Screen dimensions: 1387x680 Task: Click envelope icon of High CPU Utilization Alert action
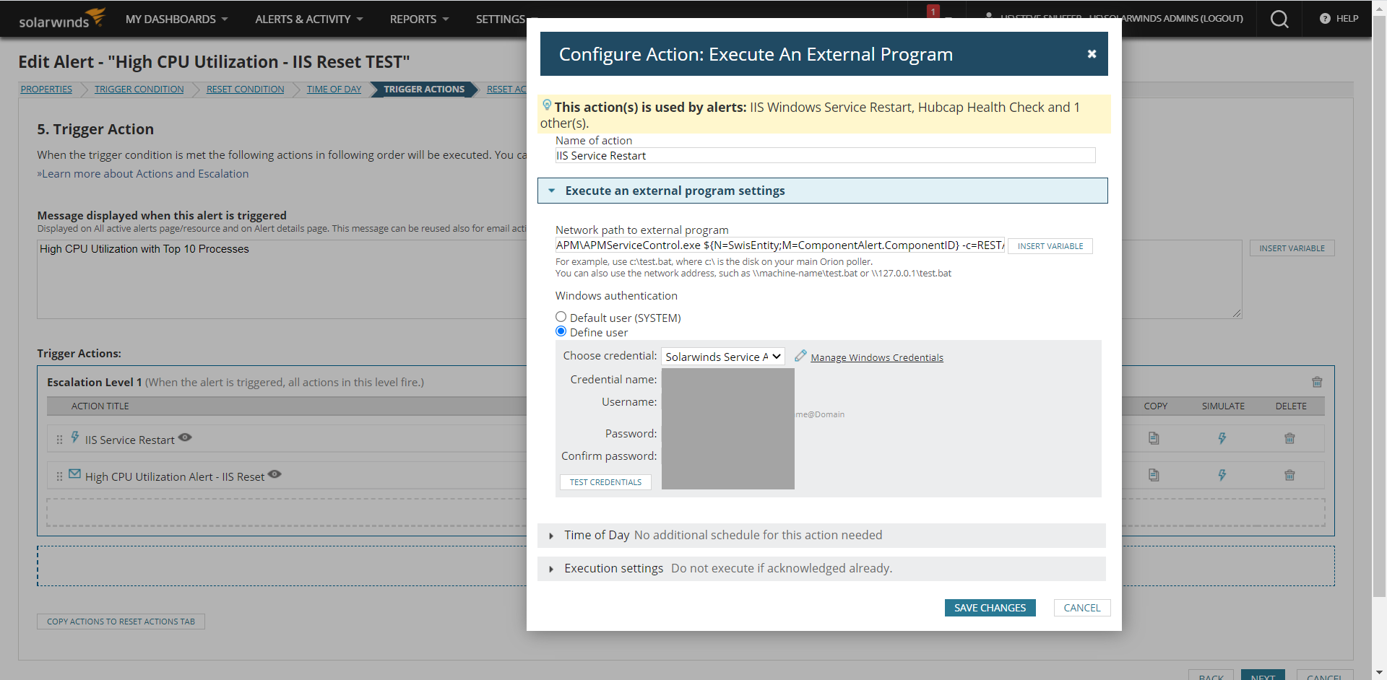coord(75,474)
